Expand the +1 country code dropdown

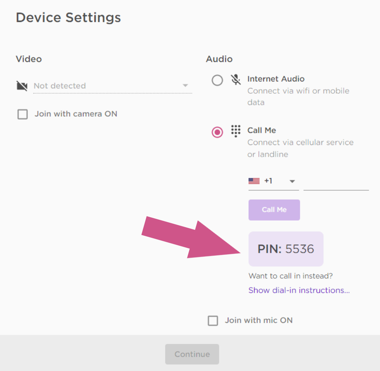click(x=292, y=181)
